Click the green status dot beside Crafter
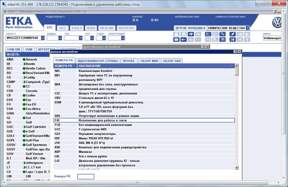 pos(24,95)
